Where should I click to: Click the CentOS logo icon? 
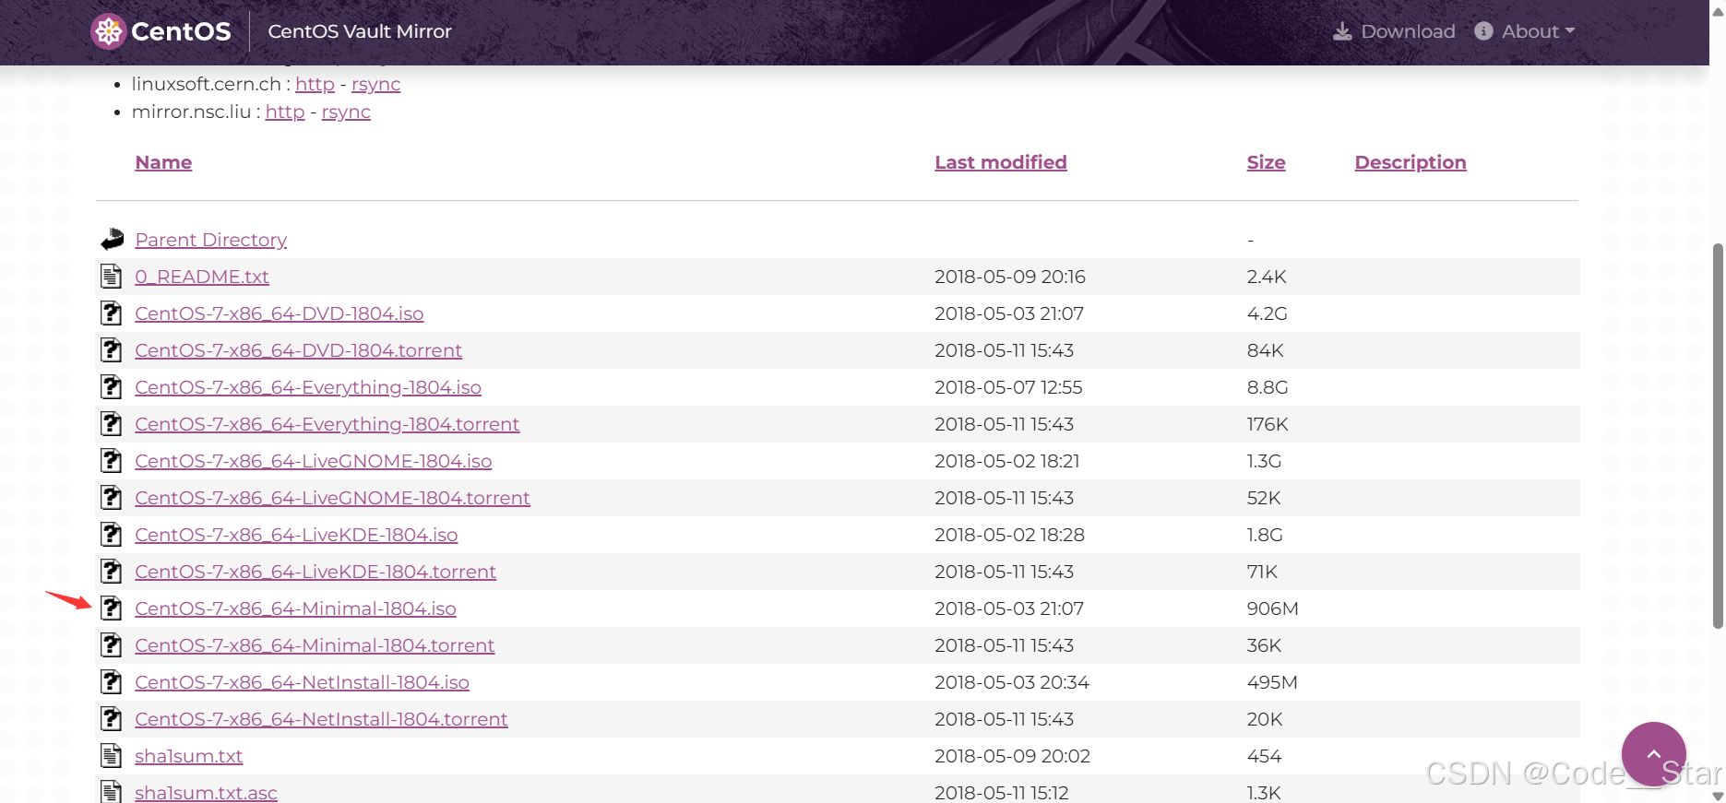click(x=109, y=31)
